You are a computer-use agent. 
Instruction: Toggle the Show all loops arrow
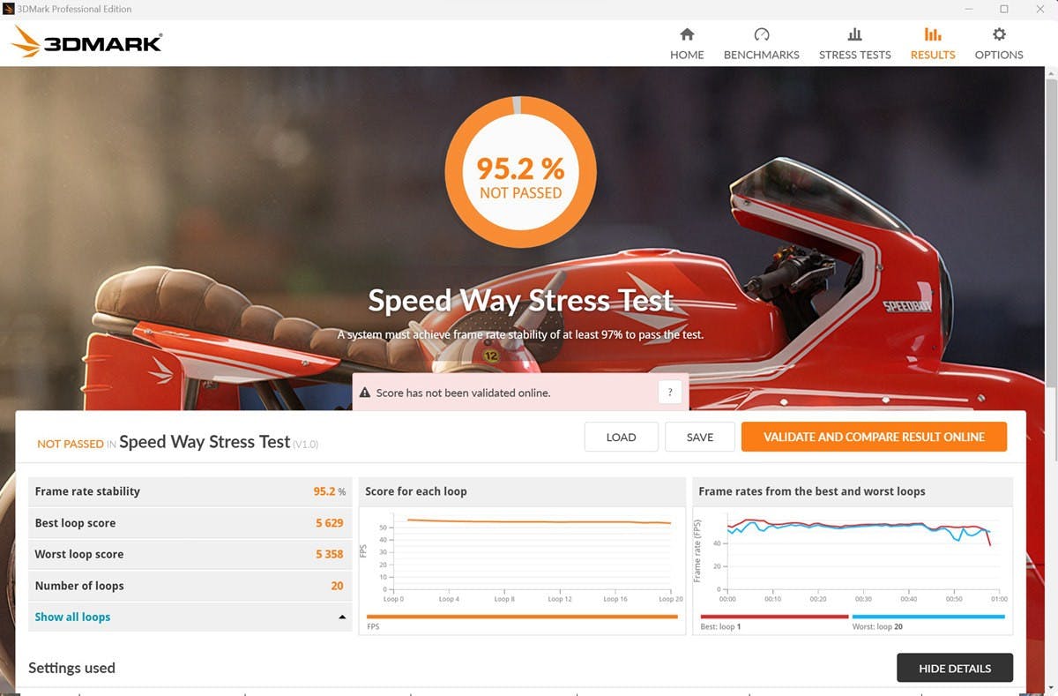coord(342,617)
